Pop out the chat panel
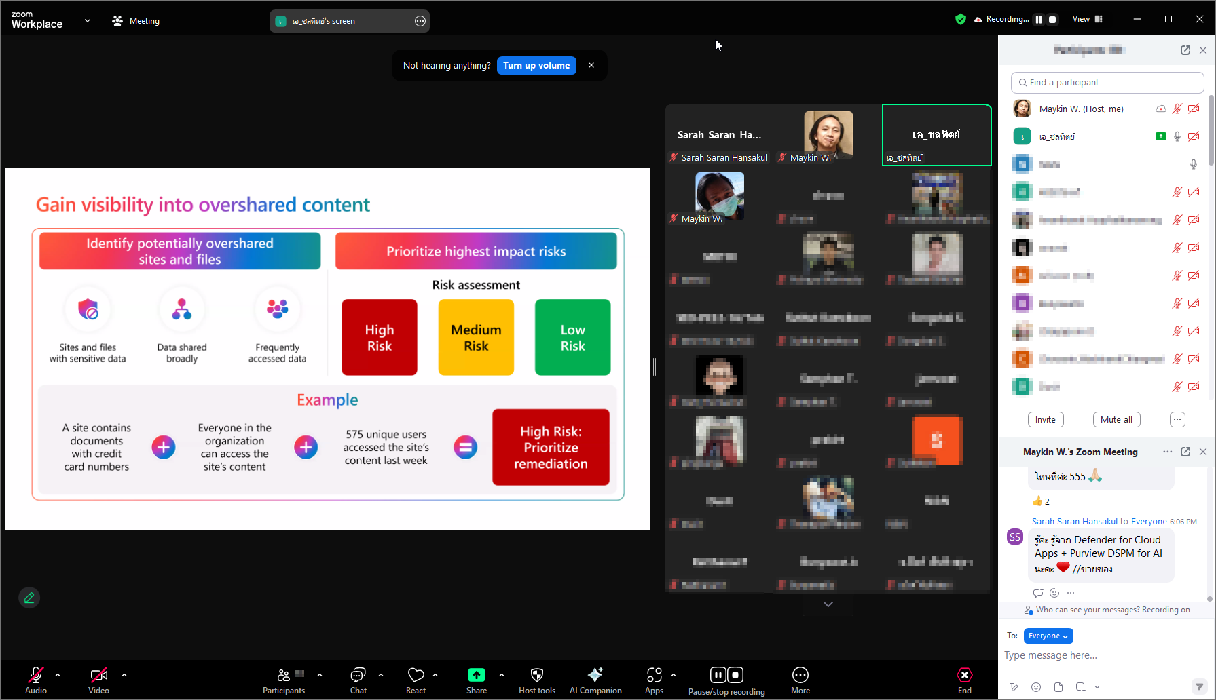 [x=1185, y=452]
